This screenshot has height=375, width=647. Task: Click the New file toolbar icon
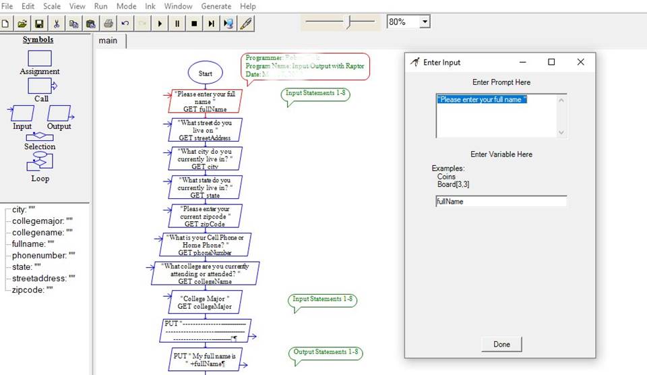tap(5, 24)
